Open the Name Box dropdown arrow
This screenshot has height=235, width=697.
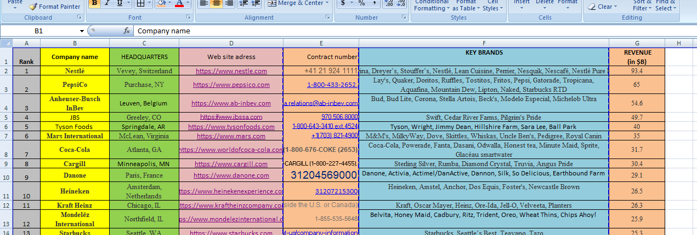click(82, 31)
